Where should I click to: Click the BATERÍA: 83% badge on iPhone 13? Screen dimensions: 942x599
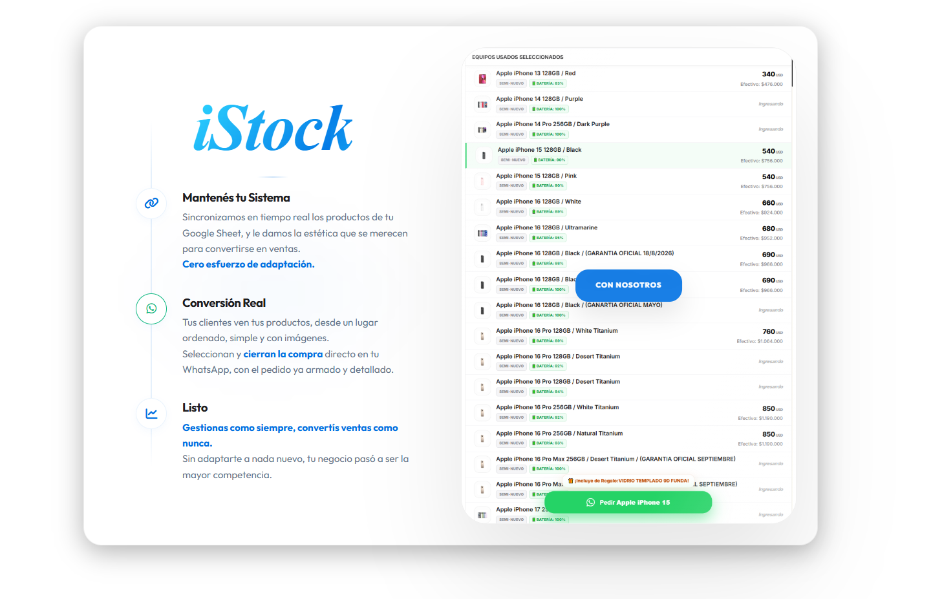548,83
